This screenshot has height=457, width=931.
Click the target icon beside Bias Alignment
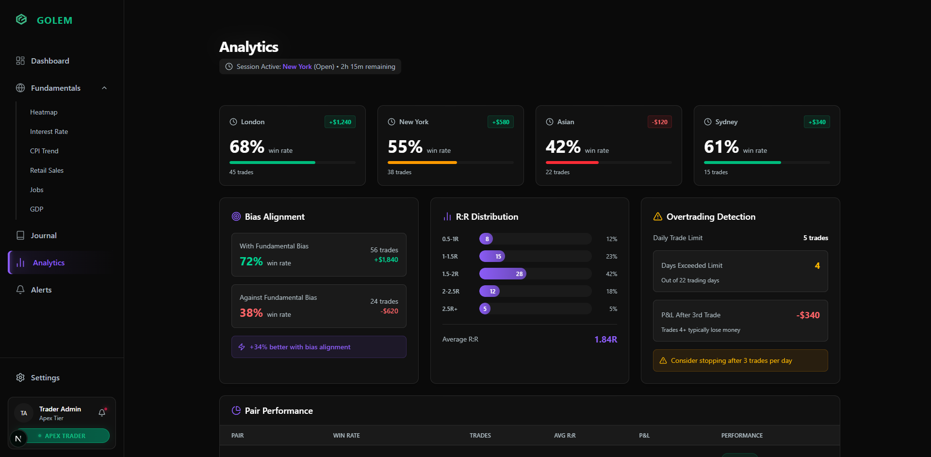236,216
